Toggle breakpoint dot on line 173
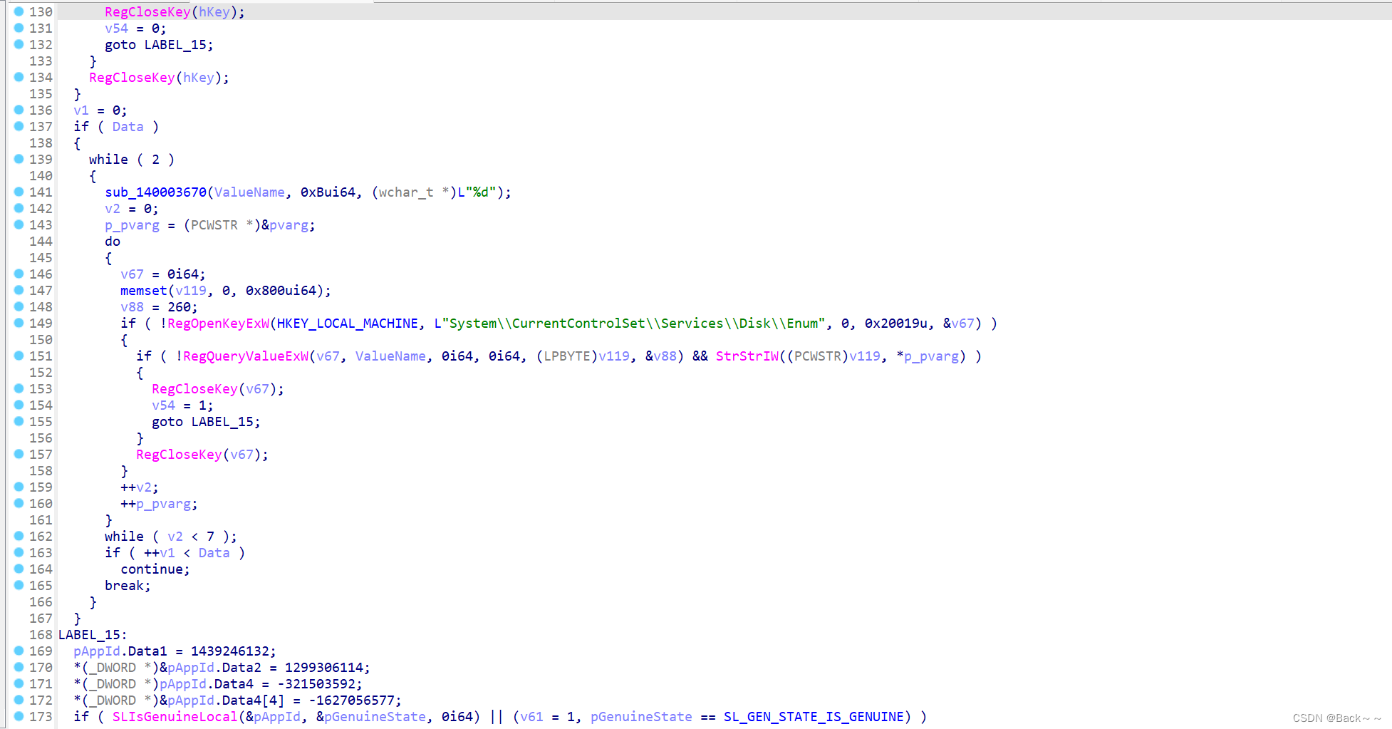The image size is (1392, 729). point(19,716)
